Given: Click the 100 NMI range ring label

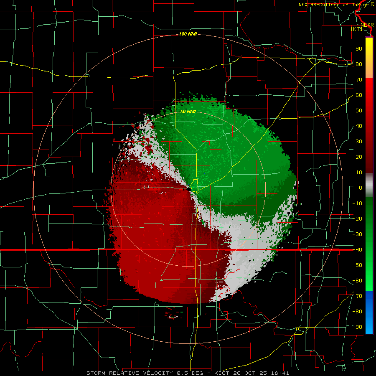Looking at the screenshot, I should [x=188, y=34].
